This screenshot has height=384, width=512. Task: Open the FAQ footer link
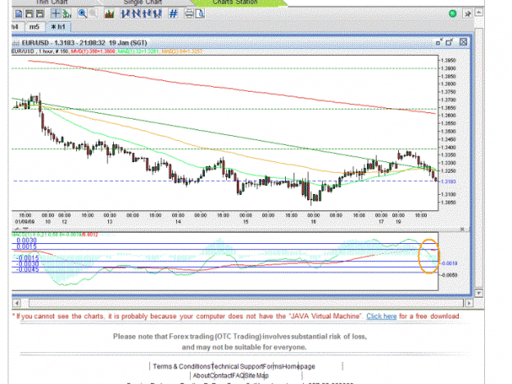(238, 376)
